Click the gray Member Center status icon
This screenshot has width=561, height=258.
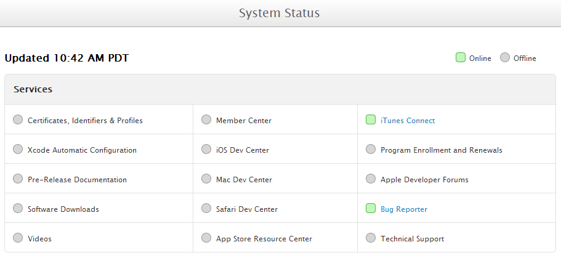coord(206,120)
